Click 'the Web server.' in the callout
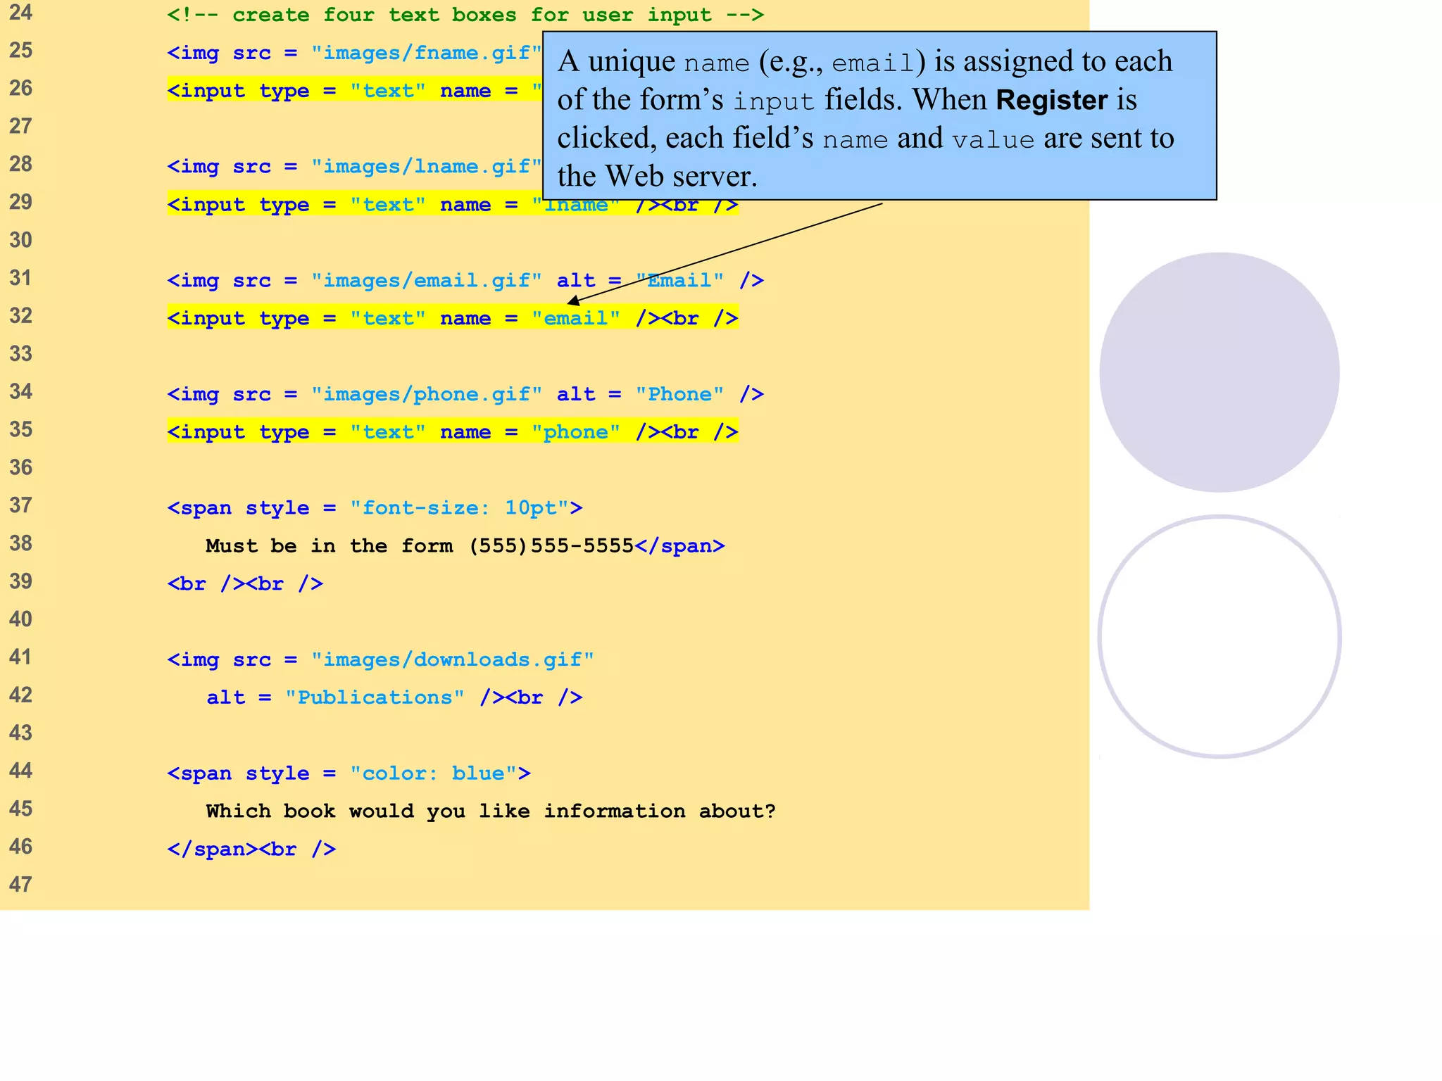1442x1081 pixels. [x=657, y=176]
